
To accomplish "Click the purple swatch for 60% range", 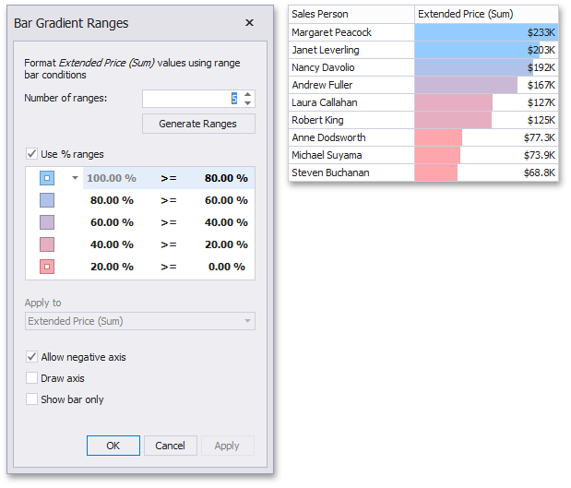I will coord(47,222).
